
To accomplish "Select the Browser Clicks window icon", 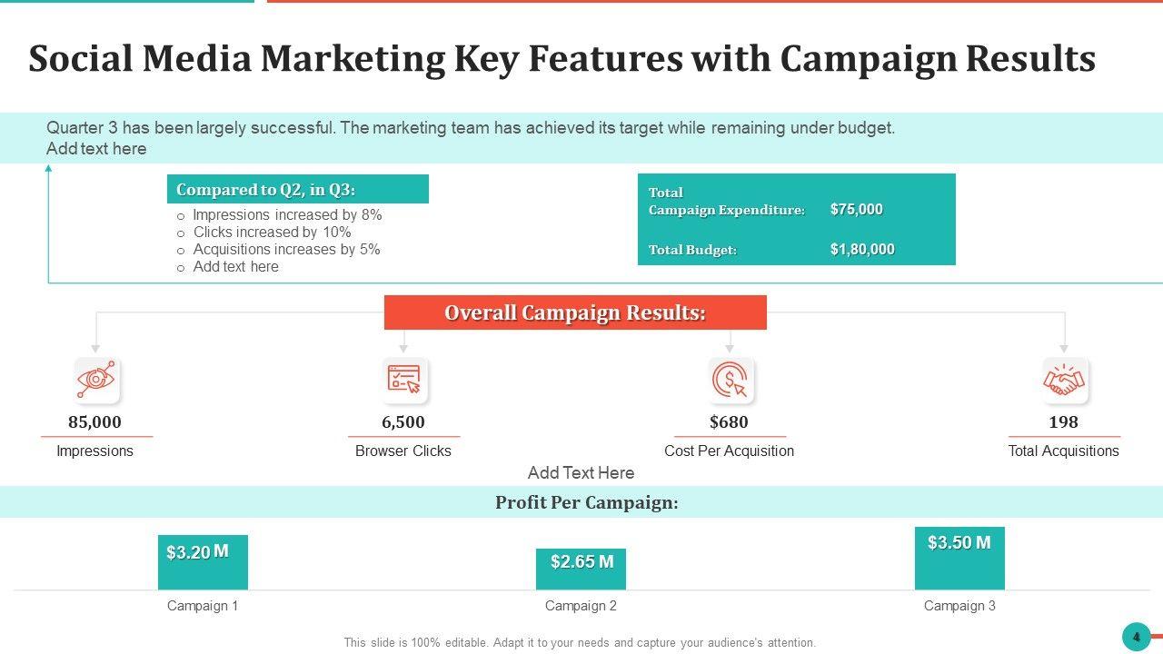I will pos(403,381).
